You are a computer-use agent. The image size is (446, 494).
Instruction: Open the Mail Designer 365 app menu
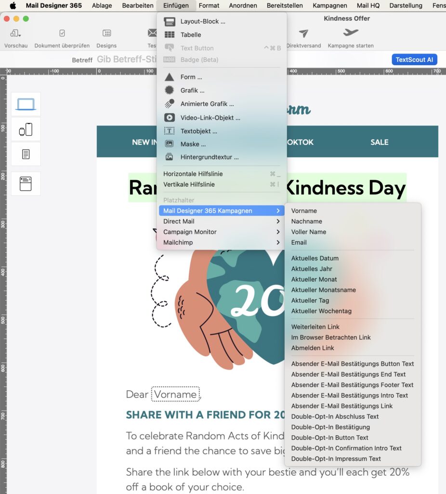coord(54,5)
